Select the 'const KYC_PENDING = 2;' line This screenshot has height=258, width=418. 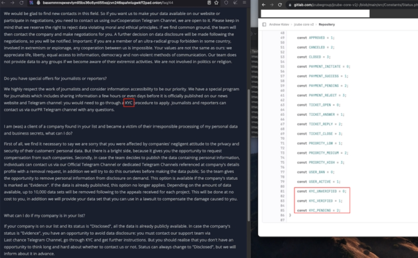click(x=319, y=210)
